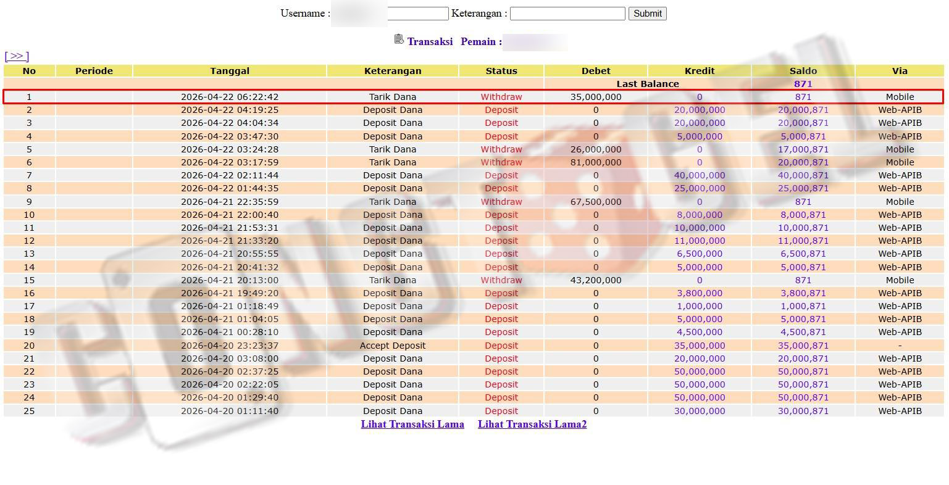
Task: Select the date 2026-04-22 04:04:34
Action: tap(230, 123)
